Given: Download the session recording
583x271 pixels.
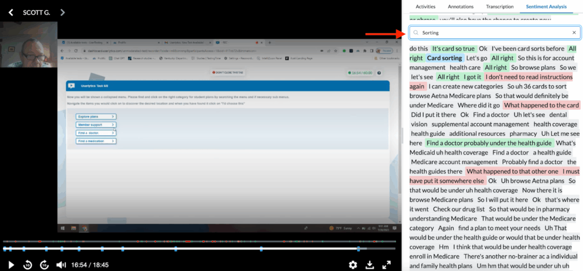Looking at the screenshot, I should [x=369, y=265].
